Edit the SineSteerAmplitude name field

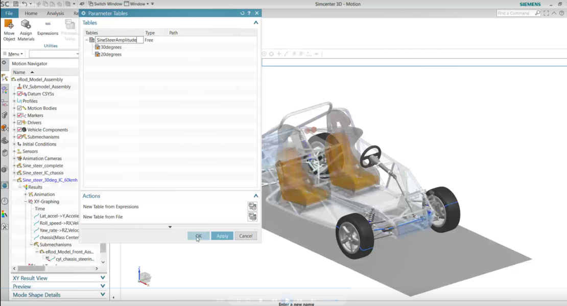click(x=117, y=39)
